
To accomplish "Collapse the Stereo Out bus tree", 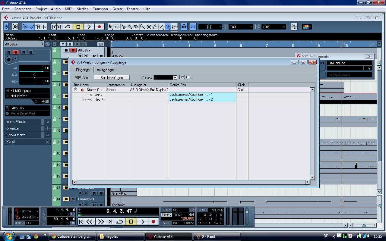I will (x=75, y=90).
